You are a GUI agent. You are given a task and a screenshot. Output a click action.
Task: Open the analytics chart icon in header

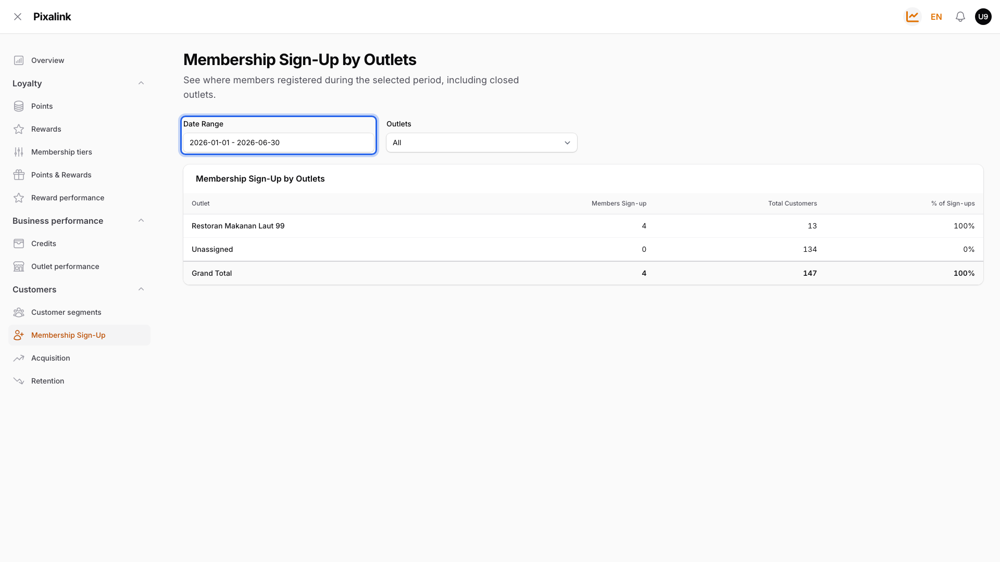click(x=912, y=17)
